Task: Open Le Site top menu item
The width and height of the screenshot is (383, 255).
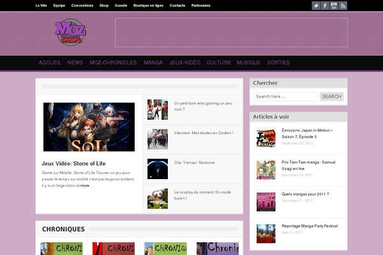Action: pos(41,5)
